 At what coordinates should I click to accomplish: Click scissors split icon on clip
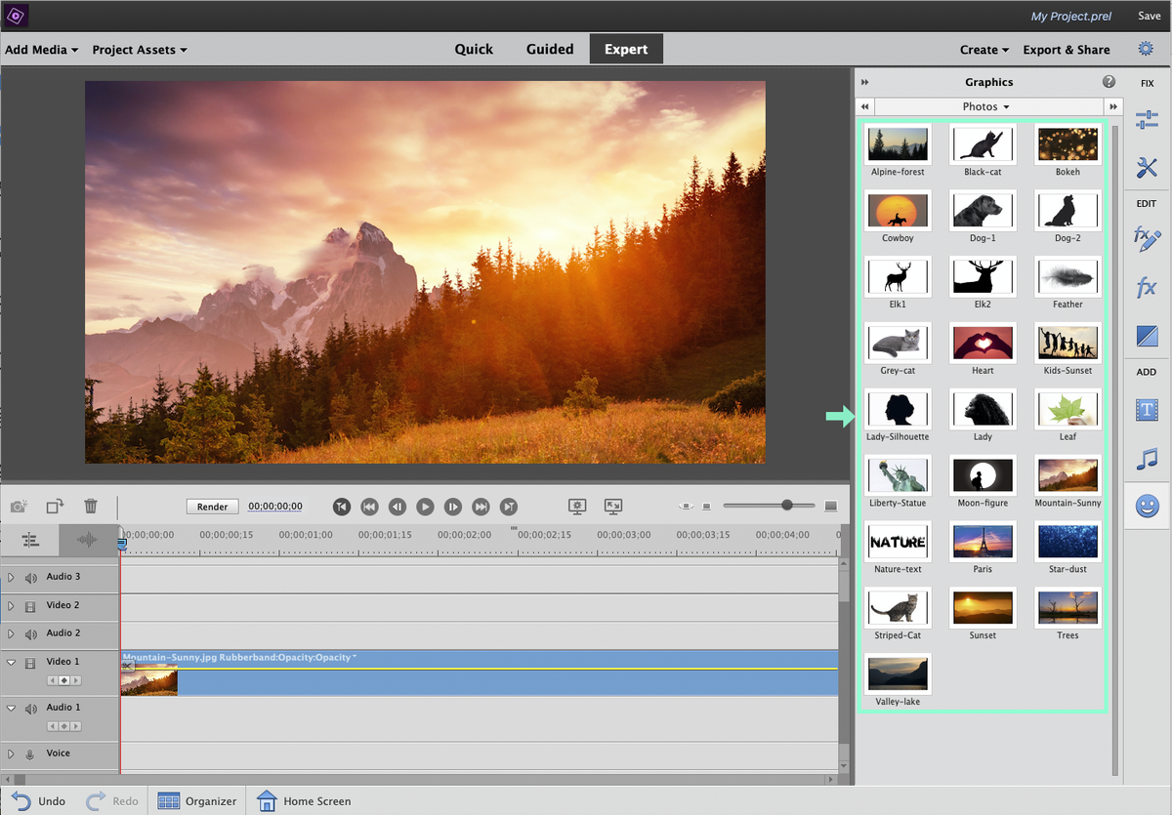tap(127, 666)
